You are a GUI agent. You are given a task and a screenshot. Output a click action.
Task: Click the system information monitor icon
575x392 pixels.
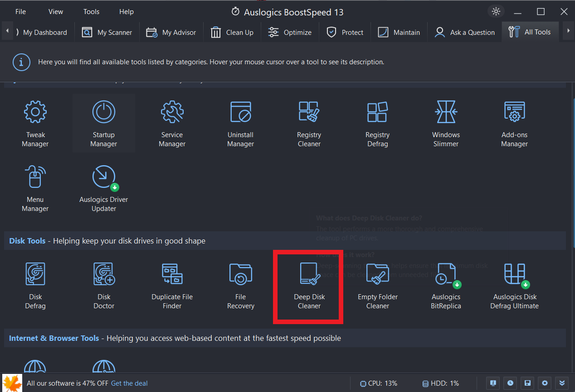coord(493,383)
